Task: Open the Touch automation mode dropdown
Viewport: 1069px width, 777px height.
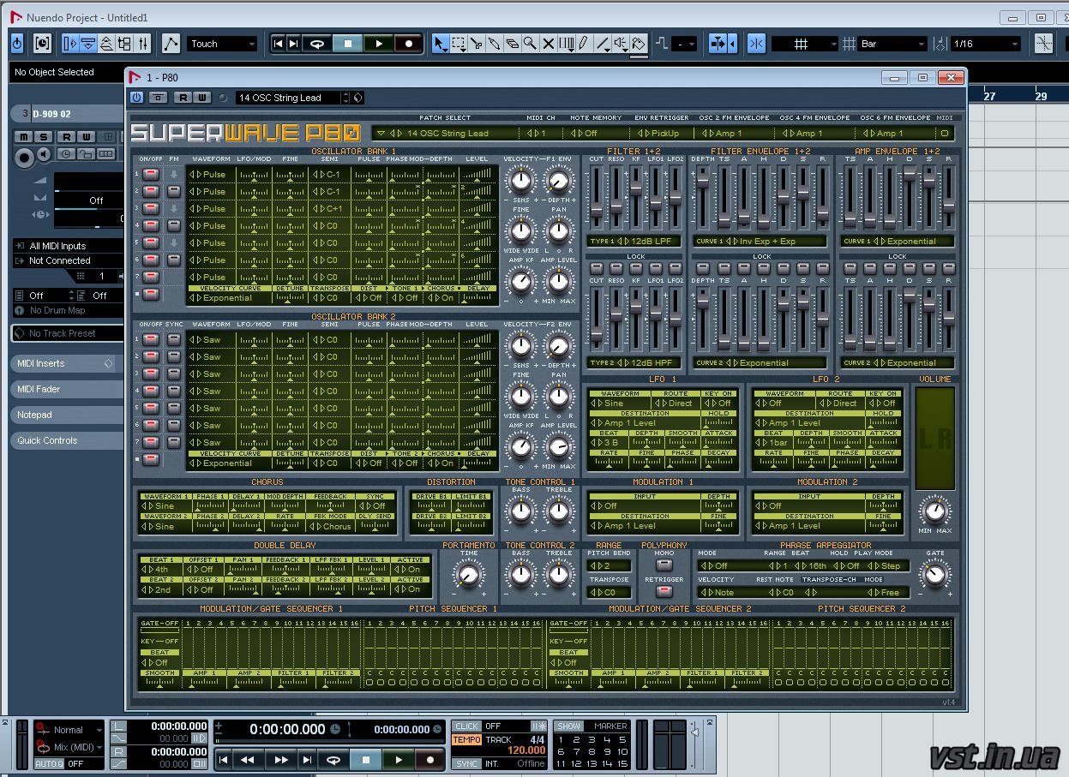Action: pos(222,44)
